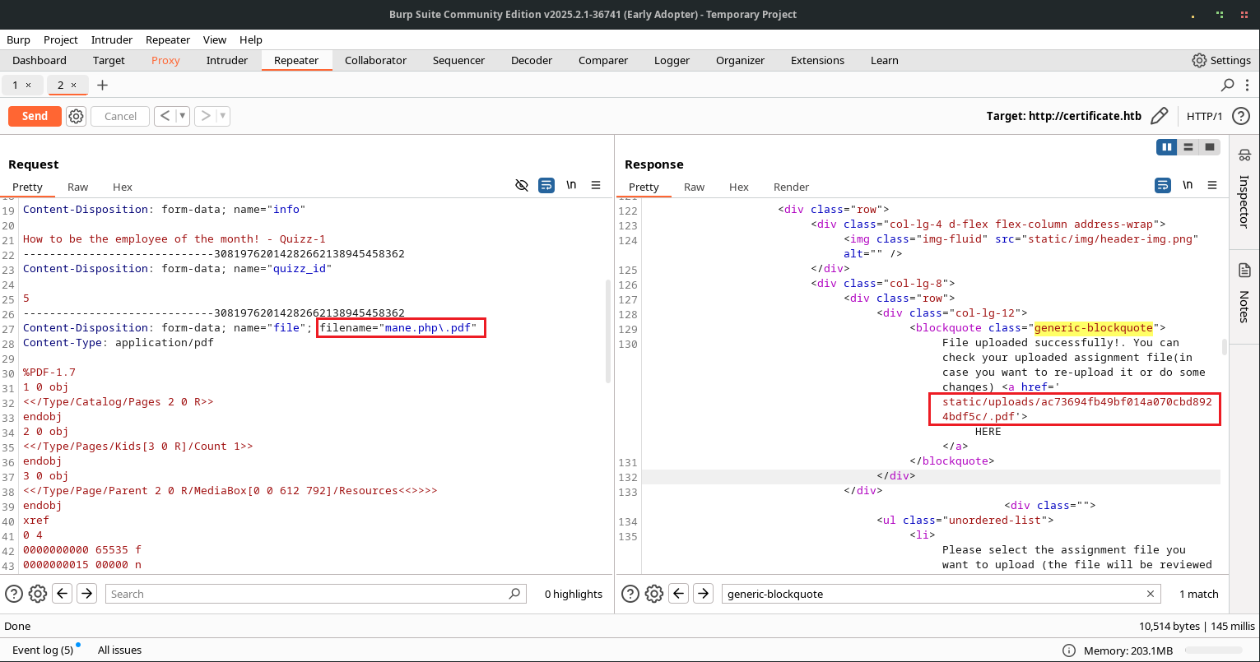Open Repeater settings gear next to Send
Viewport: 1260px width, 662px height.
coord(77,116)
